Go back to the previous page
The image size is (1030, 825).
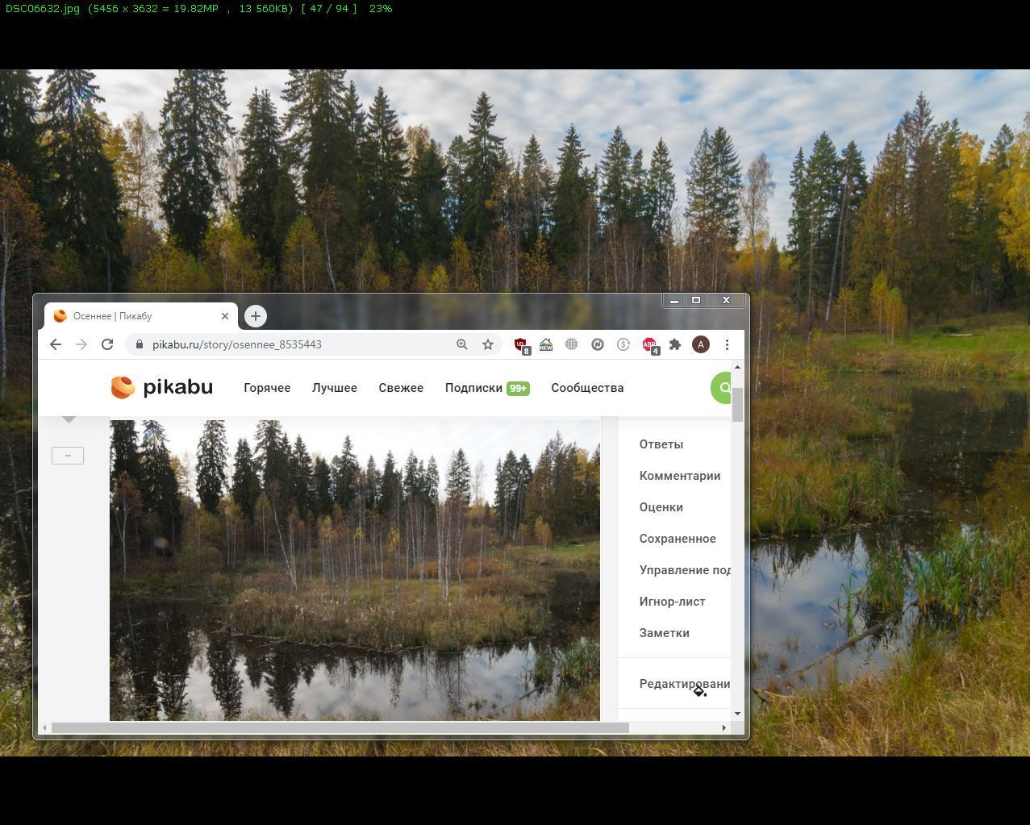(x=55, y=344)
